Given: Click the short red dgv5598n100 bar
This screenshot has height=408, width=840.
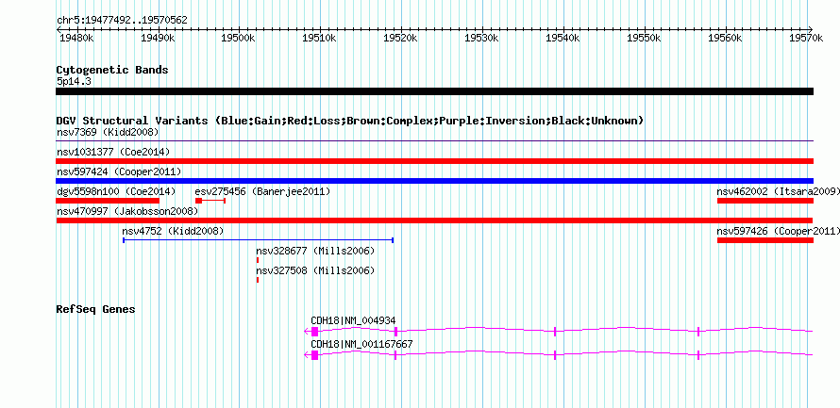Looking at the screenshot, I should click(108, 201).
